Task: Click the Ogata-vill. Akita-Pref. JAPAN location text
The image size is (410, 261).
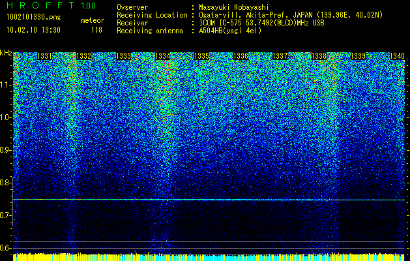Action: tap(291, 15)
